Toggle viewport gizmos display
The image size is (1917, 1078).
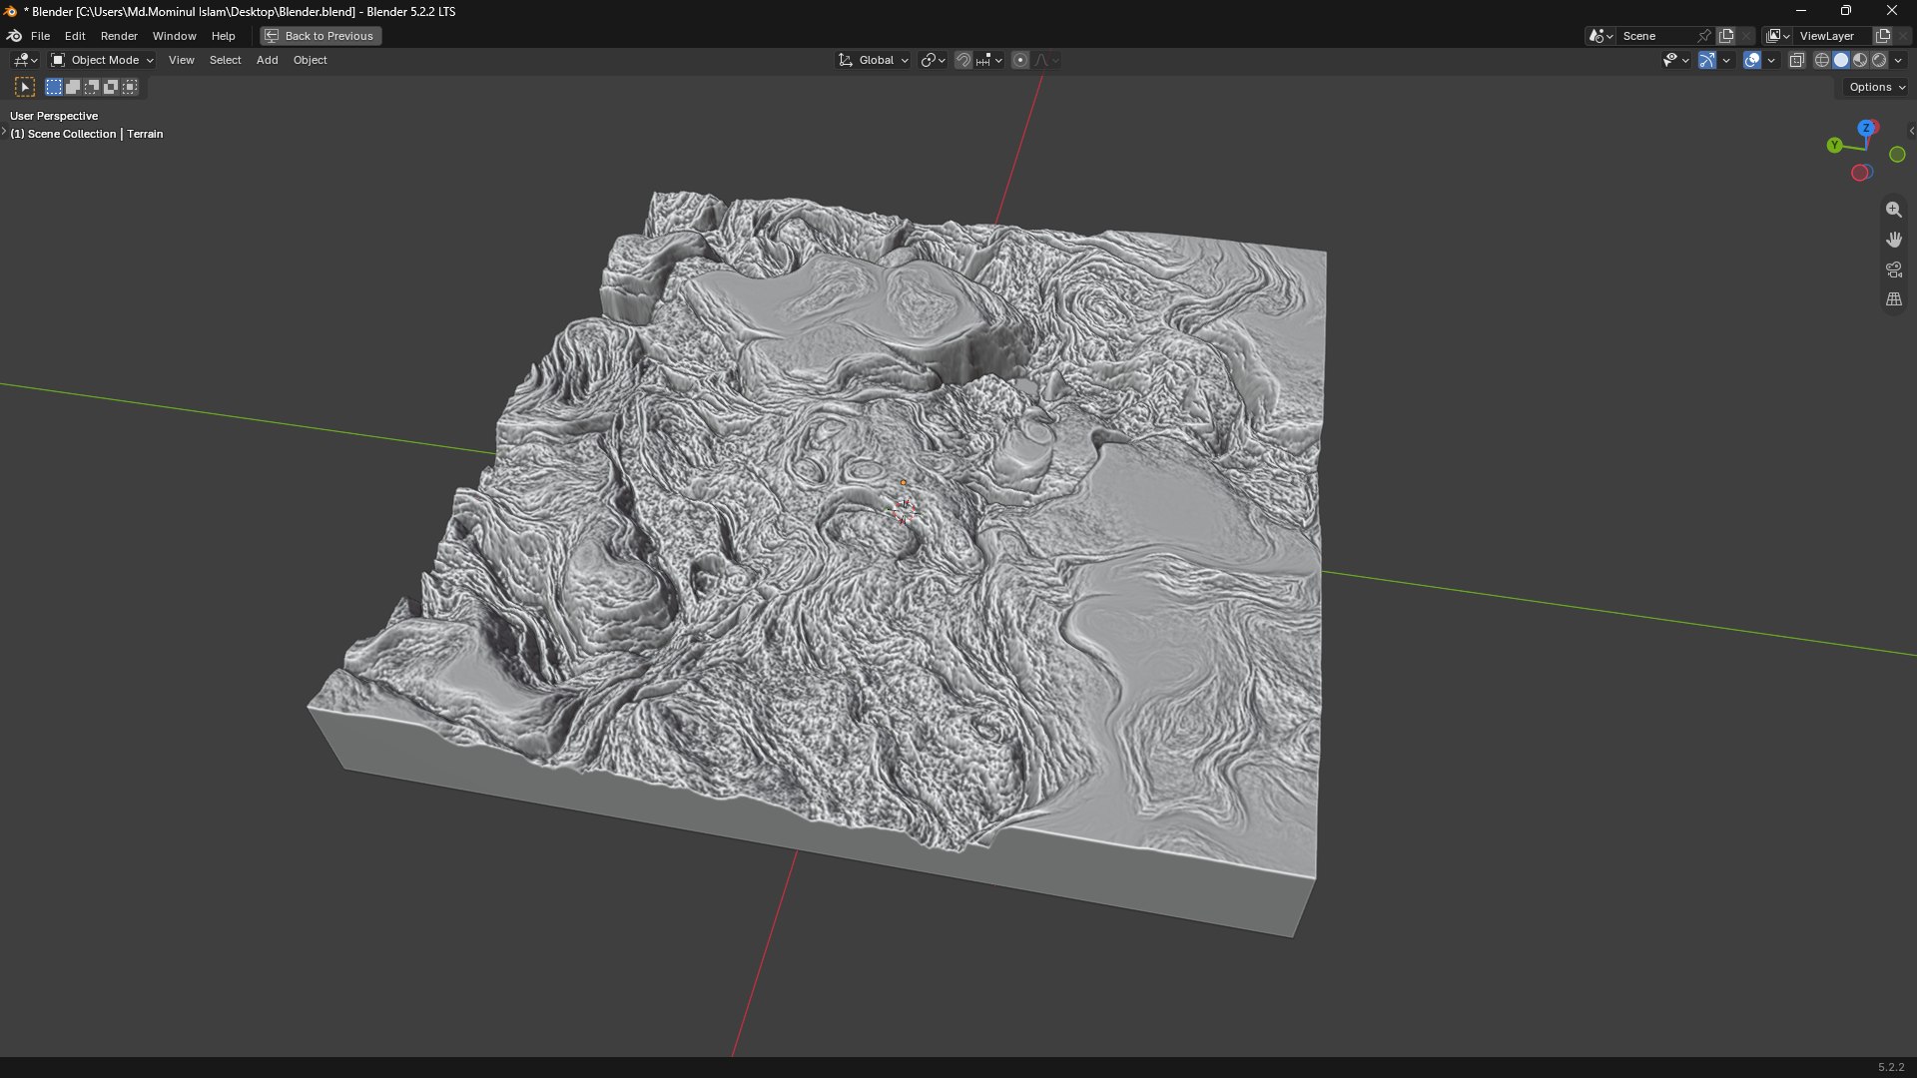click(x=1707, y=61)
